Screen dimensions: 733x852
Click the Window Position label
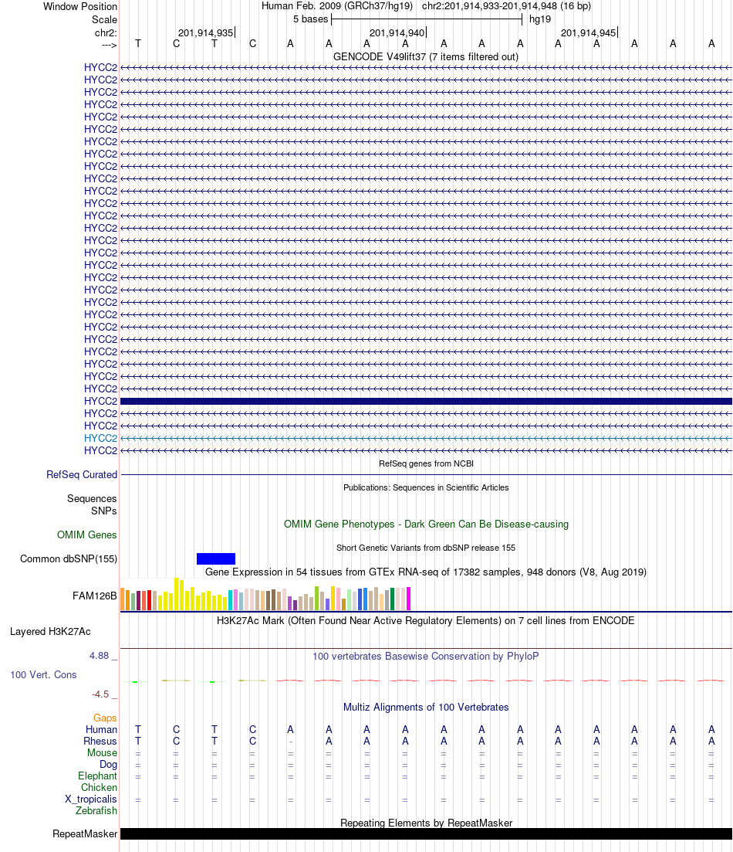click(79, 6)
